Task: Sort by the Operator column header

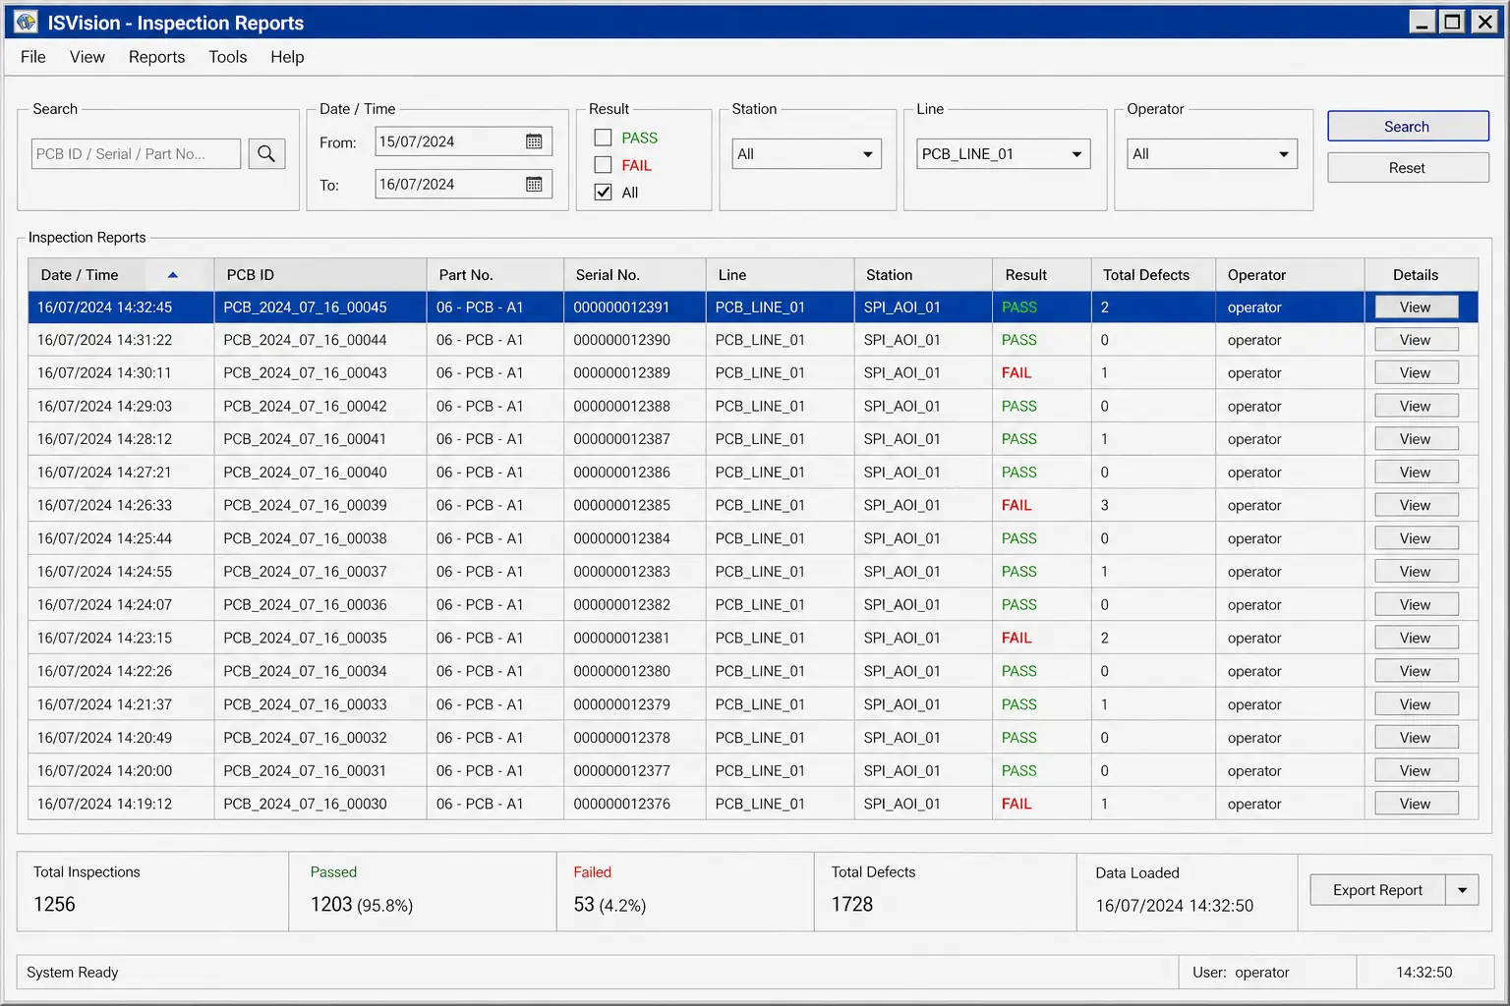Action: (1291, 275)
